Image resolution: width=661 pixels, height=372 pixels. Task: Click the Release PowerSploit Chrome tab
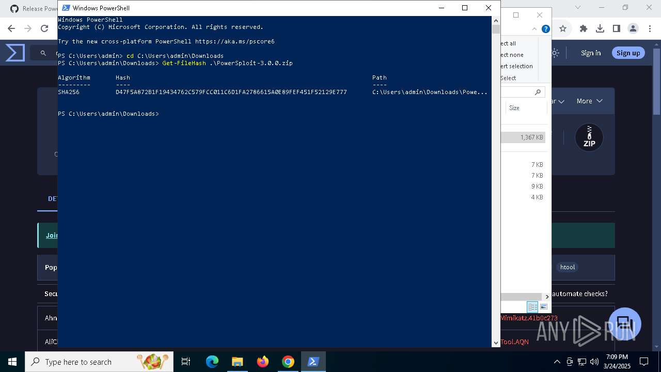click(x=34, y=8)
